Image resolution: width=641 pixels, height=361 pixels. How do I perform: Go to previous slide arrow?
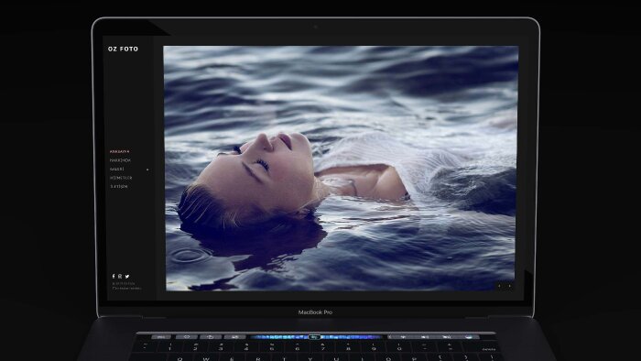point(499,286)
